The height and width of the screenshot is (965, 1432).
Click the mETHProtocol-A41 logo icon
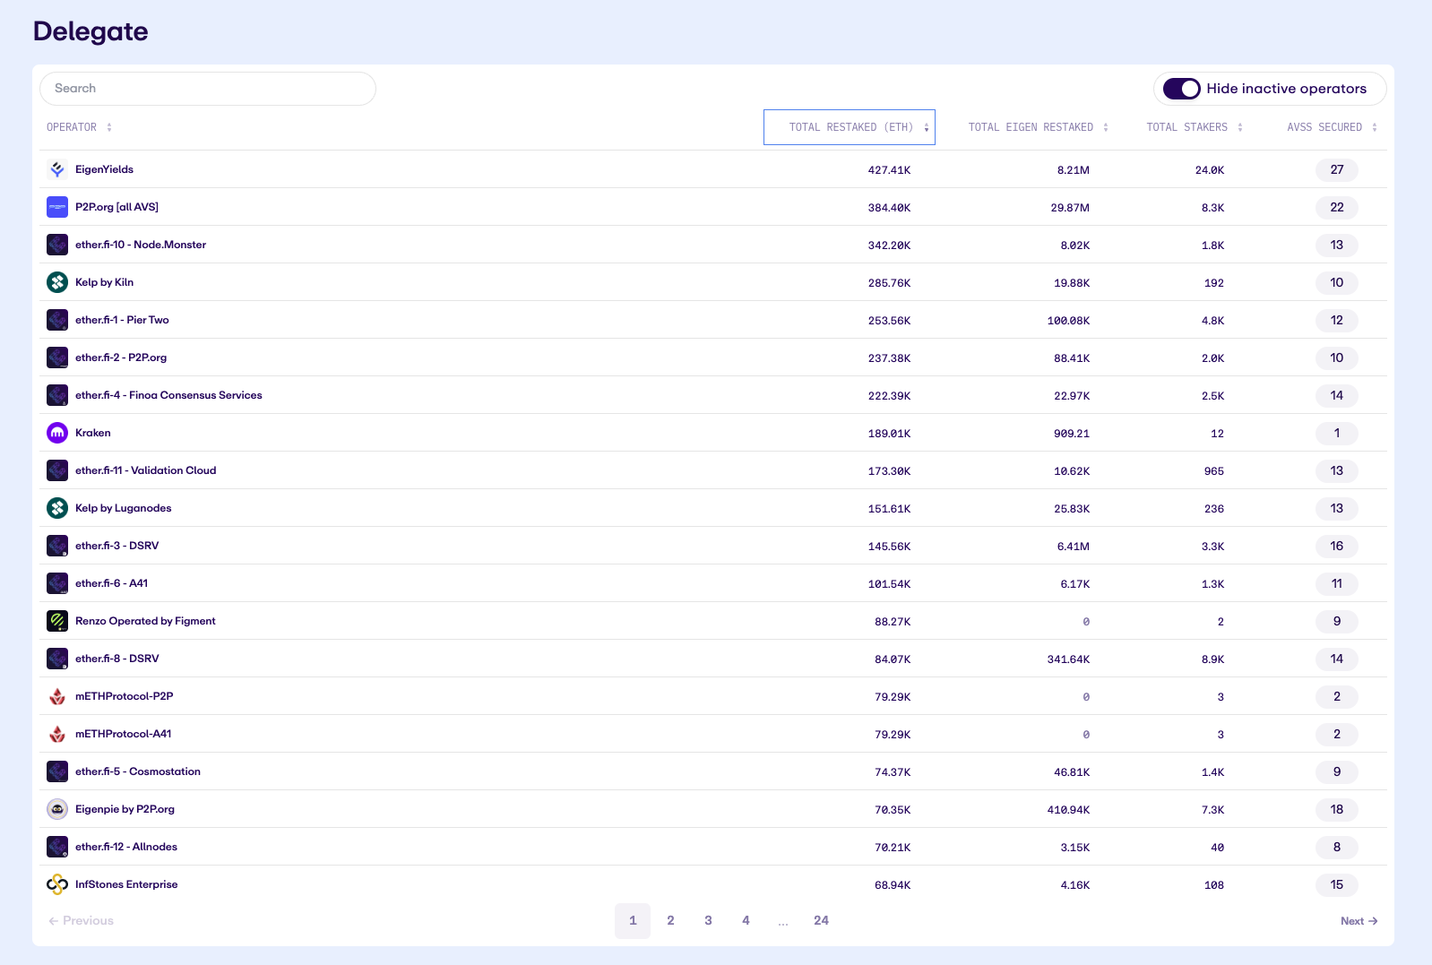(x=57, y=734)
